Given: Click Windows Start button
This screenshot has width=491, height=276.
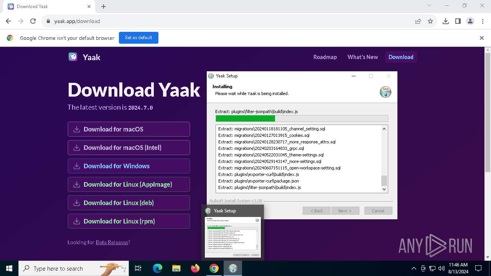Looking at the screenshot, I should [9, 268].
